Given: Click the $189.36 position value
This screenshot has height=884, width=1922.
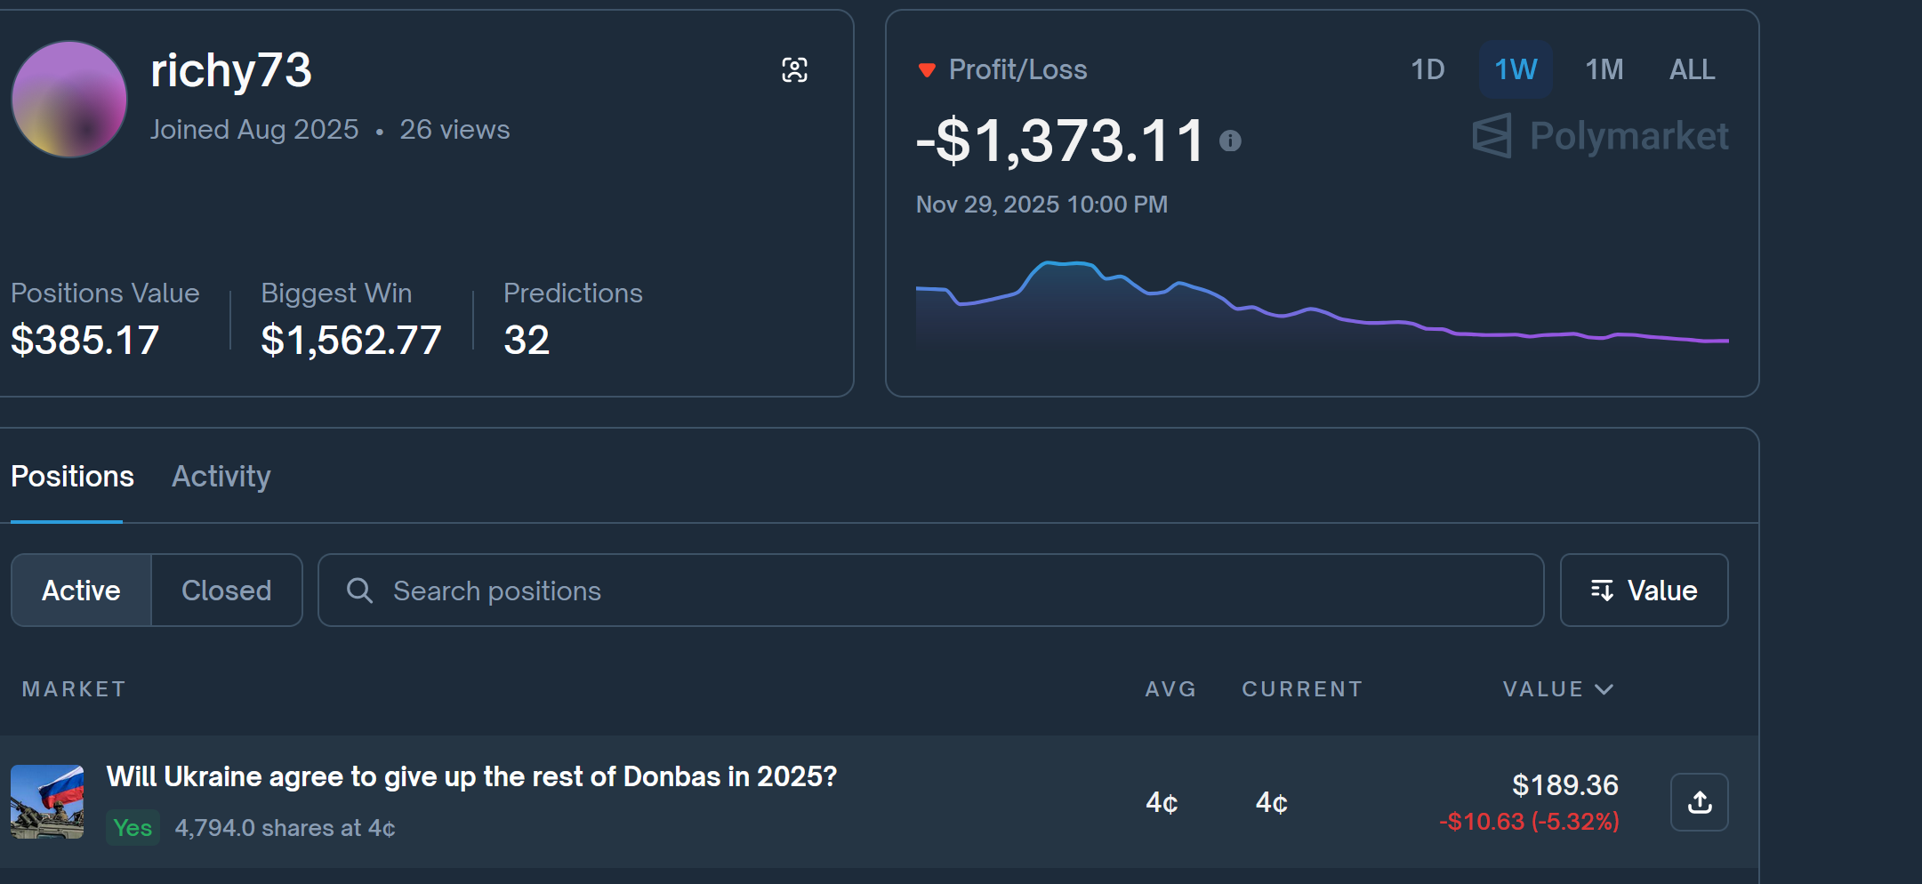Looking at the screenshot, I should 1564,785.
